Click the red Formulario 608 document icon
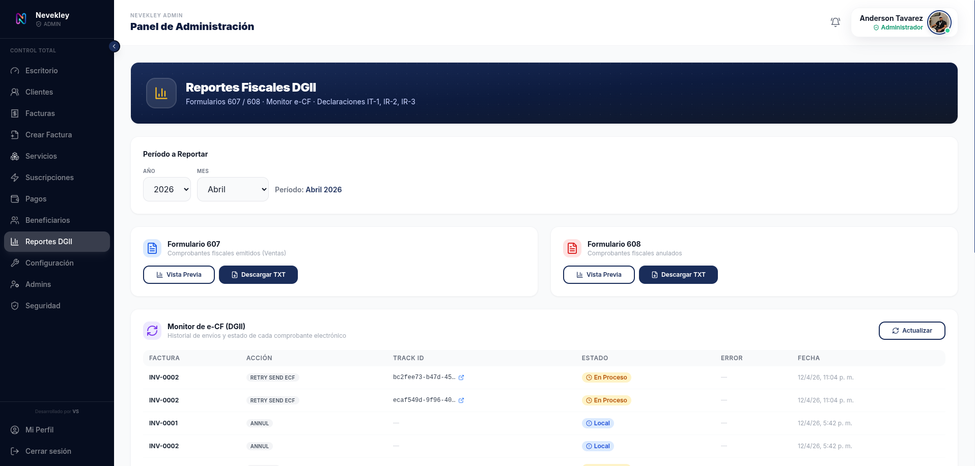 point(572,248)
